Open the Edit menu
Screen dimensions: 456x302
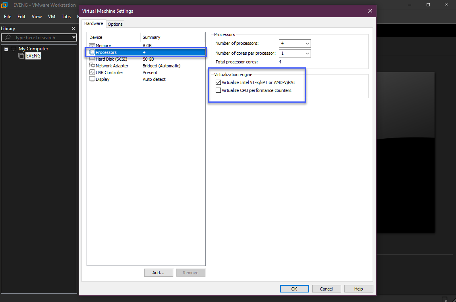(x=21, y=17)
